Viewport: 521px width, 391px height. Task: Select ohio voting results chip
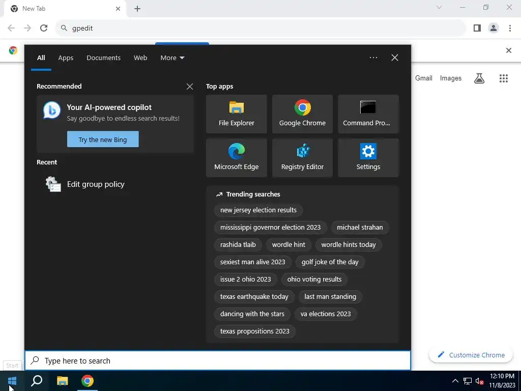[x=314, y=280]
